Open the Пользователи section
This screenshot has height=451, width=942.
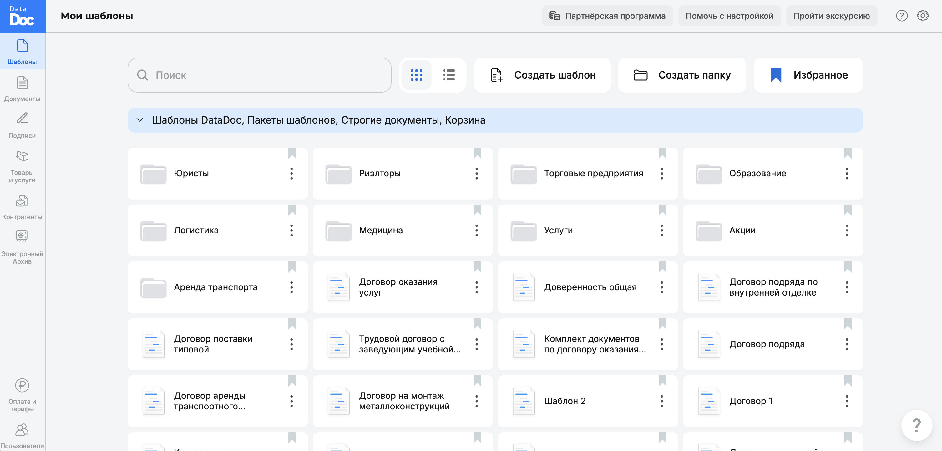click(x=22, y=436)
